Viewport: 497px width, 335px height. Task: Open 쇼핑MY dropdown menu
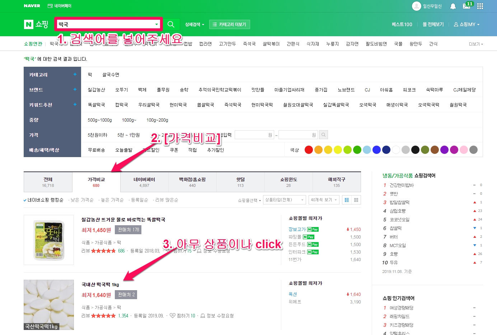tap(466, 24)
